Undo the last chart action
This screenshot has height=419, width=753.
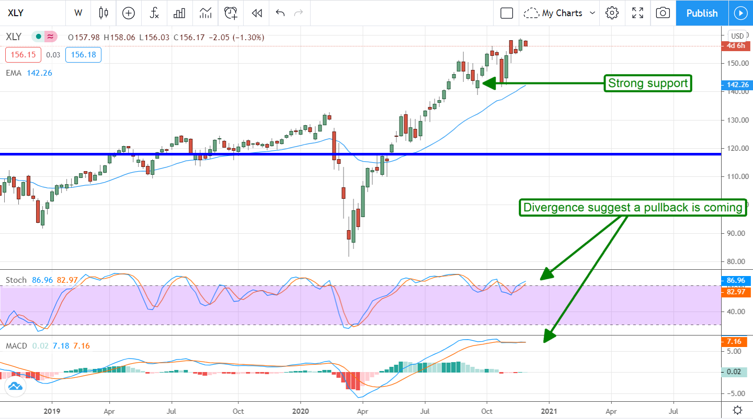point(280,13)
